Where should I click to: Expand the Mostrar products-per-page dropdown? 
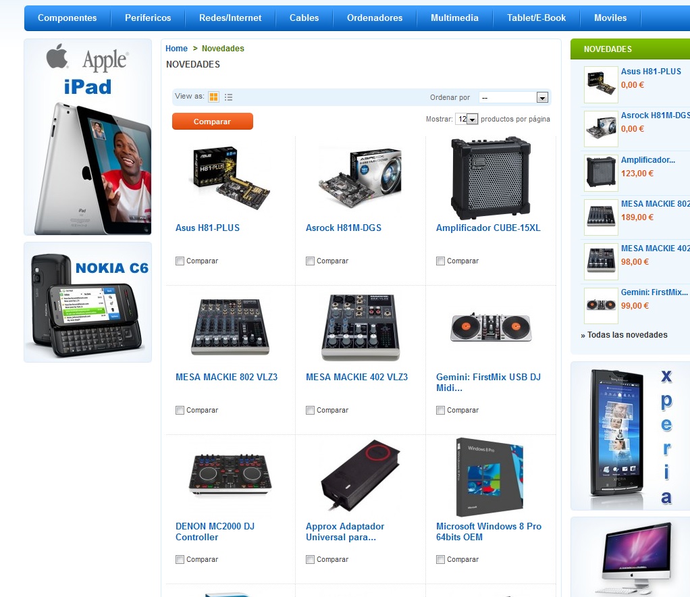[467, 119]
